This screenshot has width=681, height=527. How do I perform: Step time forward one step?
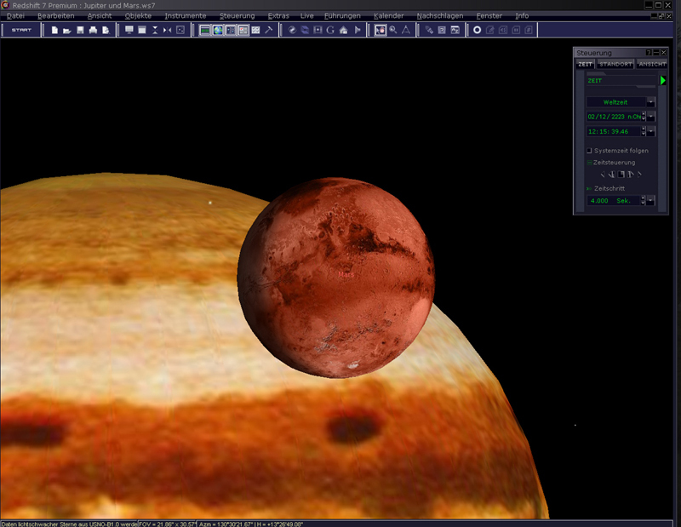(630, 175)
